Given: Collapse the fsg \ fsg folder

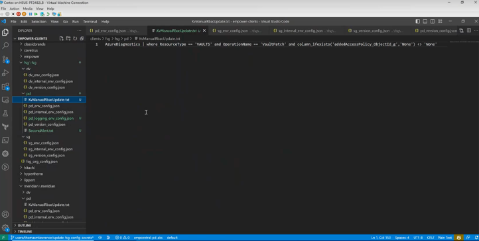Looking at the screenshot, I should pyautogui.click(x=30, y=63).
